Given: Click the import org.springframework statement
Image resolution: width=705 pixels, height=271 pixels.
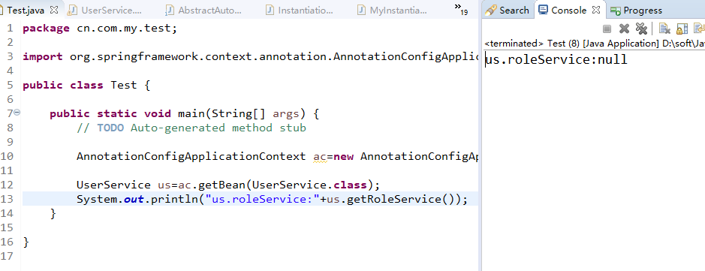Looking at the screenshot, I should pyautogui.click(x=250, y=57).
